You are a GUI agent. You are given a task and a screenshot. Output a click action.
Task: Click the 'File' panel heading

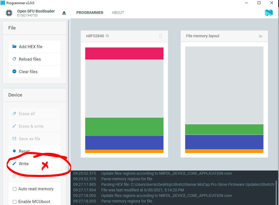coord(12,28)
